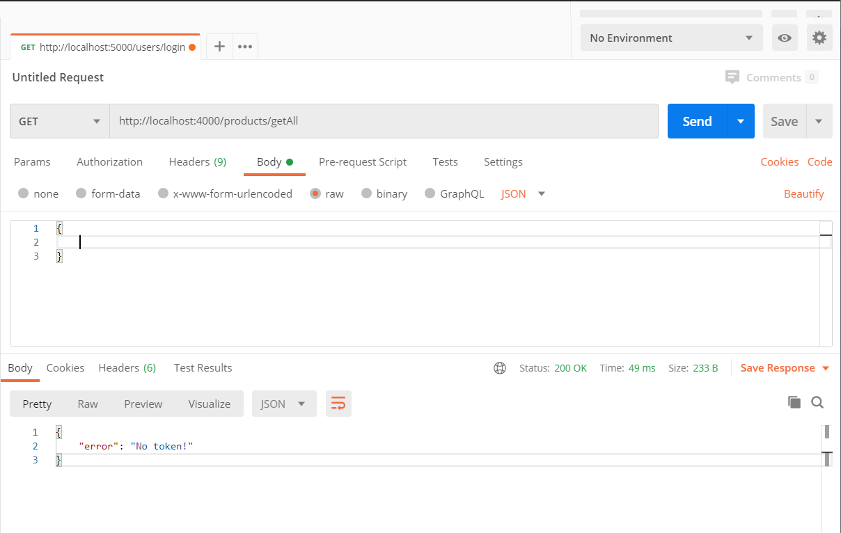Image resolution: width=841 pixels, height=533 pixels.
Task: Click the network globe icon near Status
Action: [500, 368]
